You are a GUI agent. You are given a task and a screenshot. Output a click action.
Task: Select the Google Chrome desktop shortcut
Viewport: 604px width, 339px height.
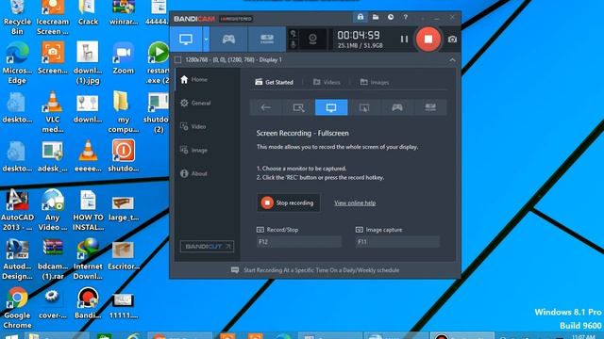[17, 308]
